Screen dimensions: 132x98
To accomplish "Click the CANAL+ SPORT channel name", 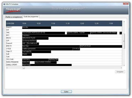I will [x=12, y=65].
